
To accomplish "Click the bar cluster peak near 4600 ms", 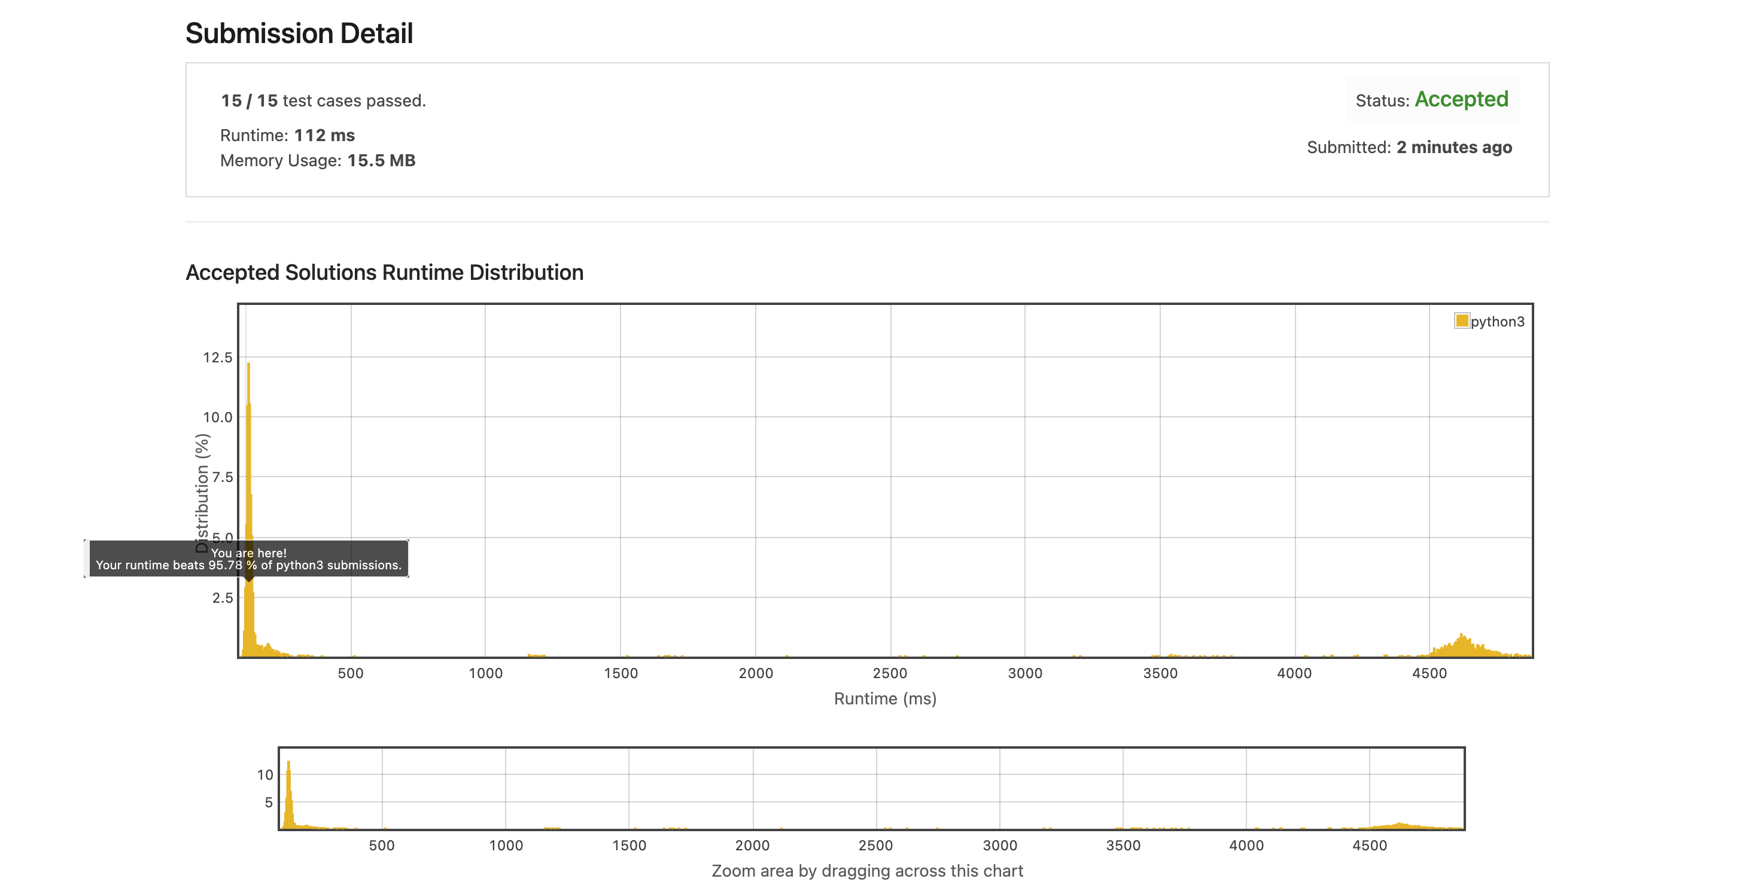I will coord(1461,645).
